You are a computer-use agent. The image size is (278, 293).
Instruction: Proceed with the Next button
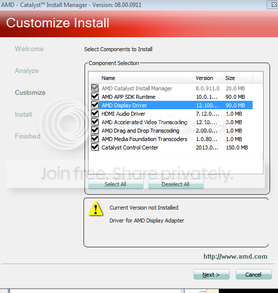[x=211, y=275]
